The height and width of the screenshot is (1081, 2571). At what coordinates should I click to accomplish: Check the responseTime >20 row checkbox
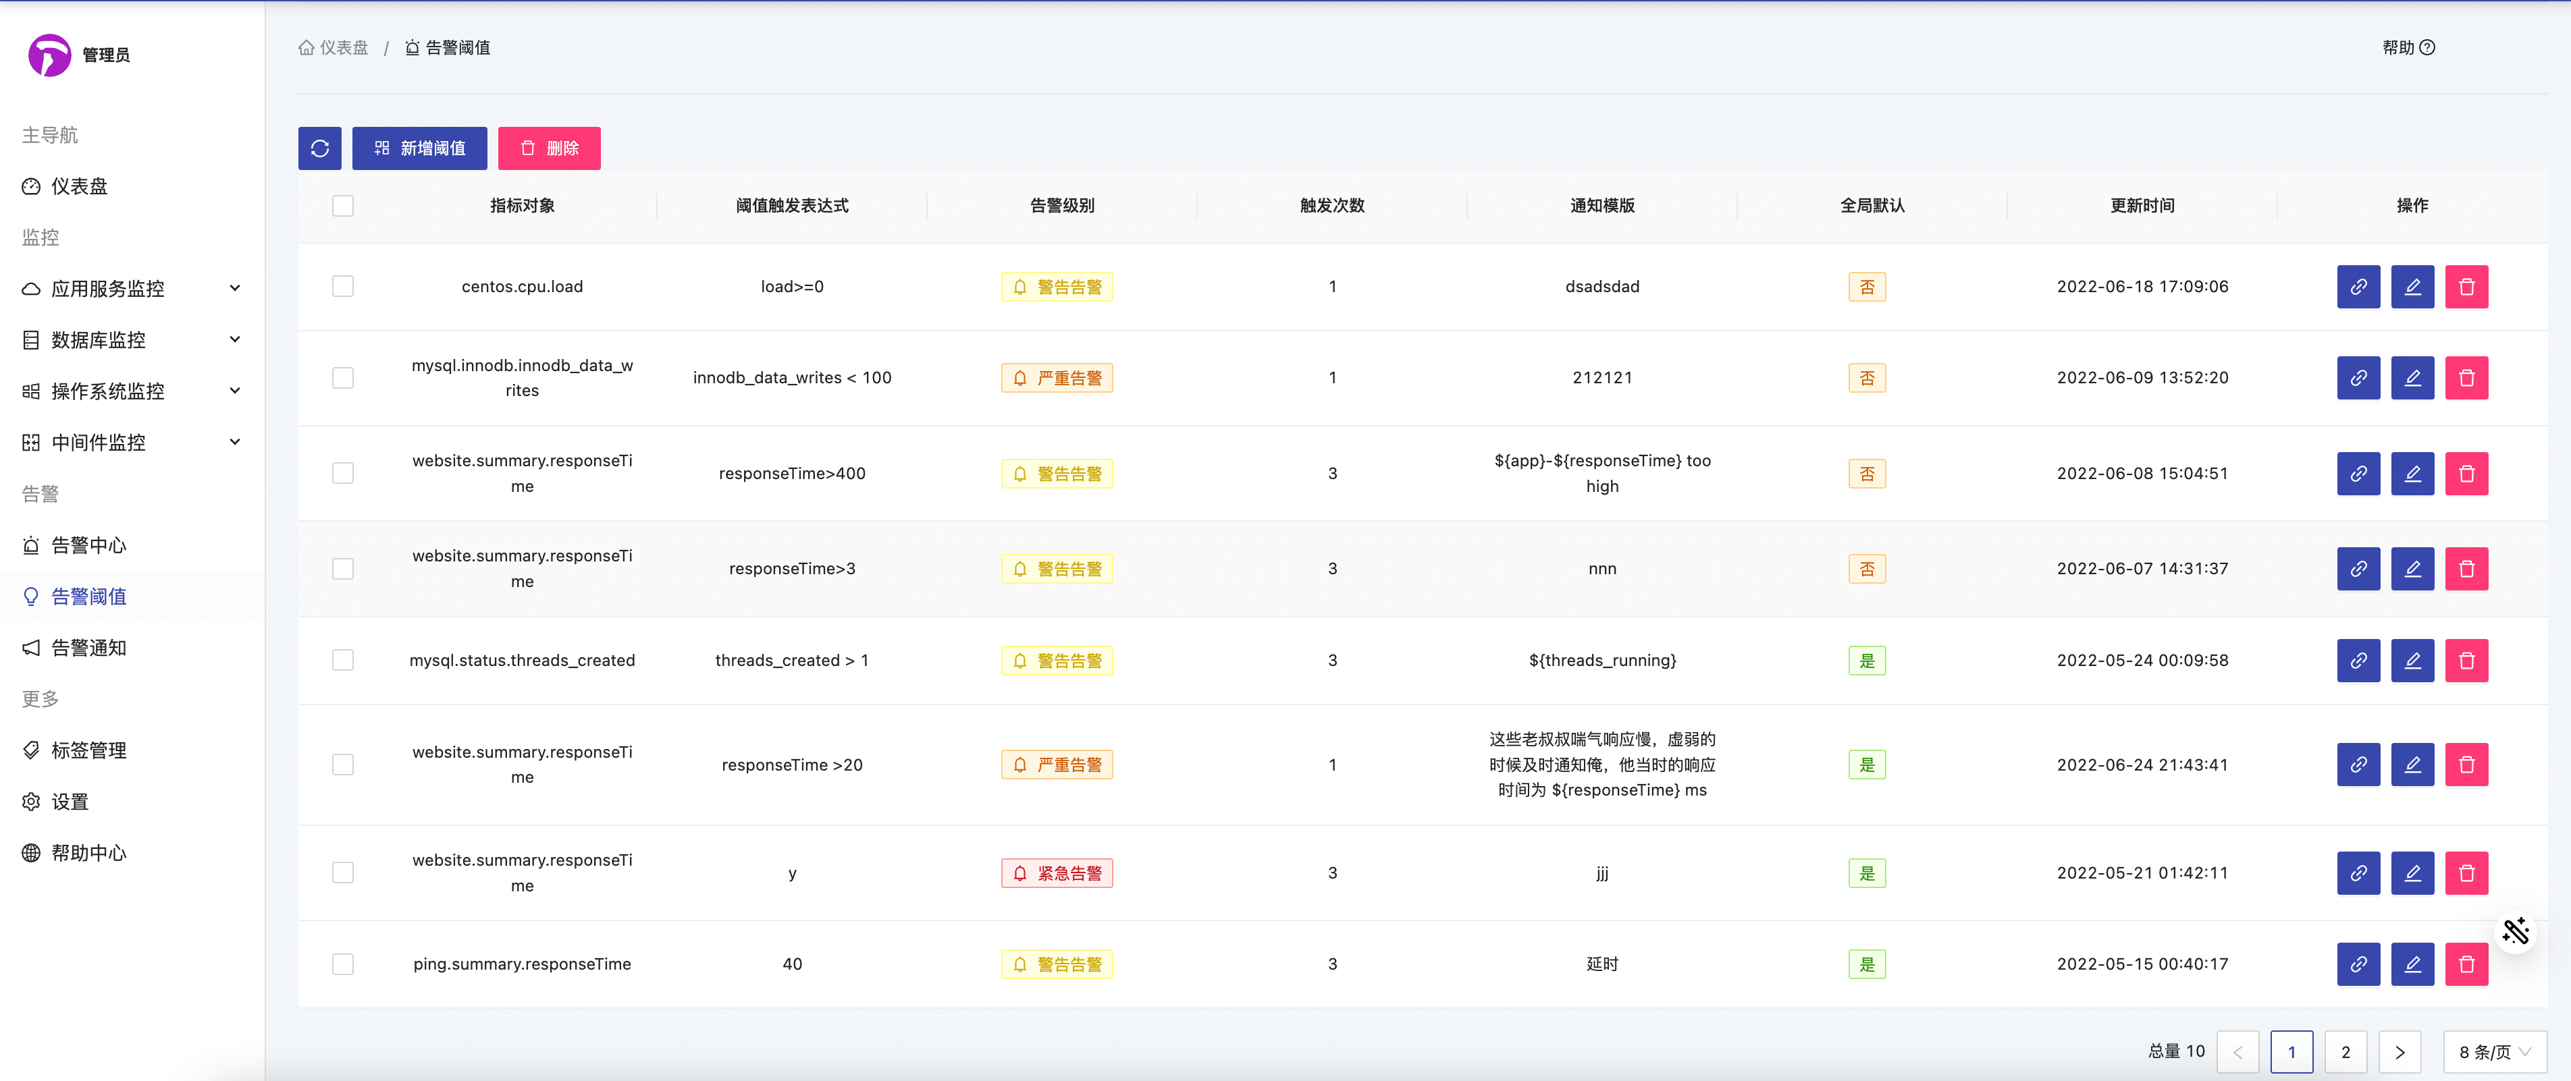coord(342,765)
